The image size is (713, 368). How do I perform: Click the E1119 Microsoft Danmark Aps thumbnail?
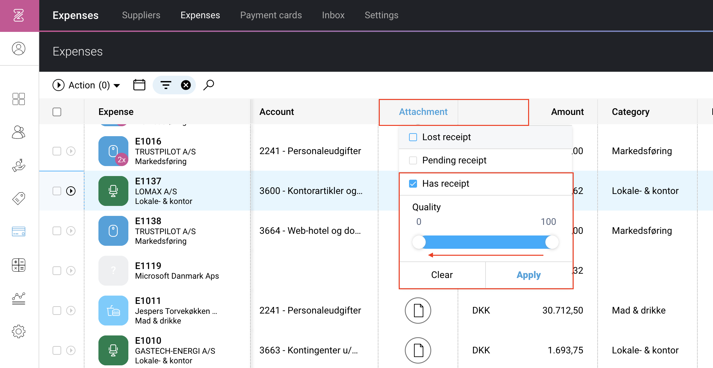click(x=113, y=271)
